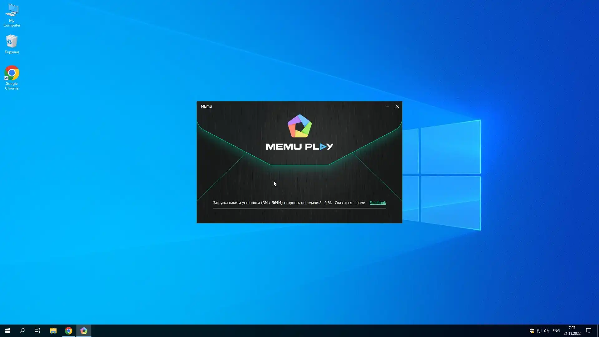Image resolution: width=599 pixels, height=337 pixels.
Task: Open the clock and date flyout
Action: click(572, 331)
